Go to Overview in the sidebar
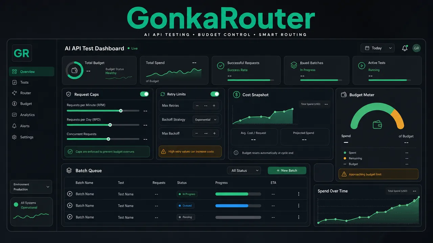433x243 pixels. point(31,72)
